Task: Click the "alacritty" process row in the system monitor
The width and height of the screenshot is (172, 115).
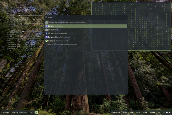Action: click(x=24, y=48)
